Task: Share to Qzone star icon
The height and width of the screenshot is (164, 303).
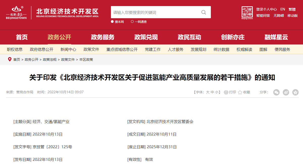Action: click(x=295, y=92)
